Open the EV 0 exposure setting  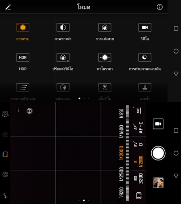coord(138,144)
